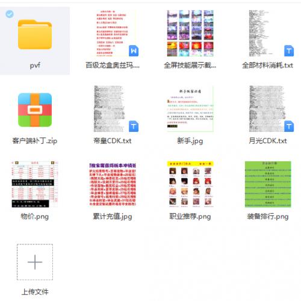Click the 全部材料消耗.txt file name
The width and height of the screenshot is (301, 301).
(x=268, y=65)
